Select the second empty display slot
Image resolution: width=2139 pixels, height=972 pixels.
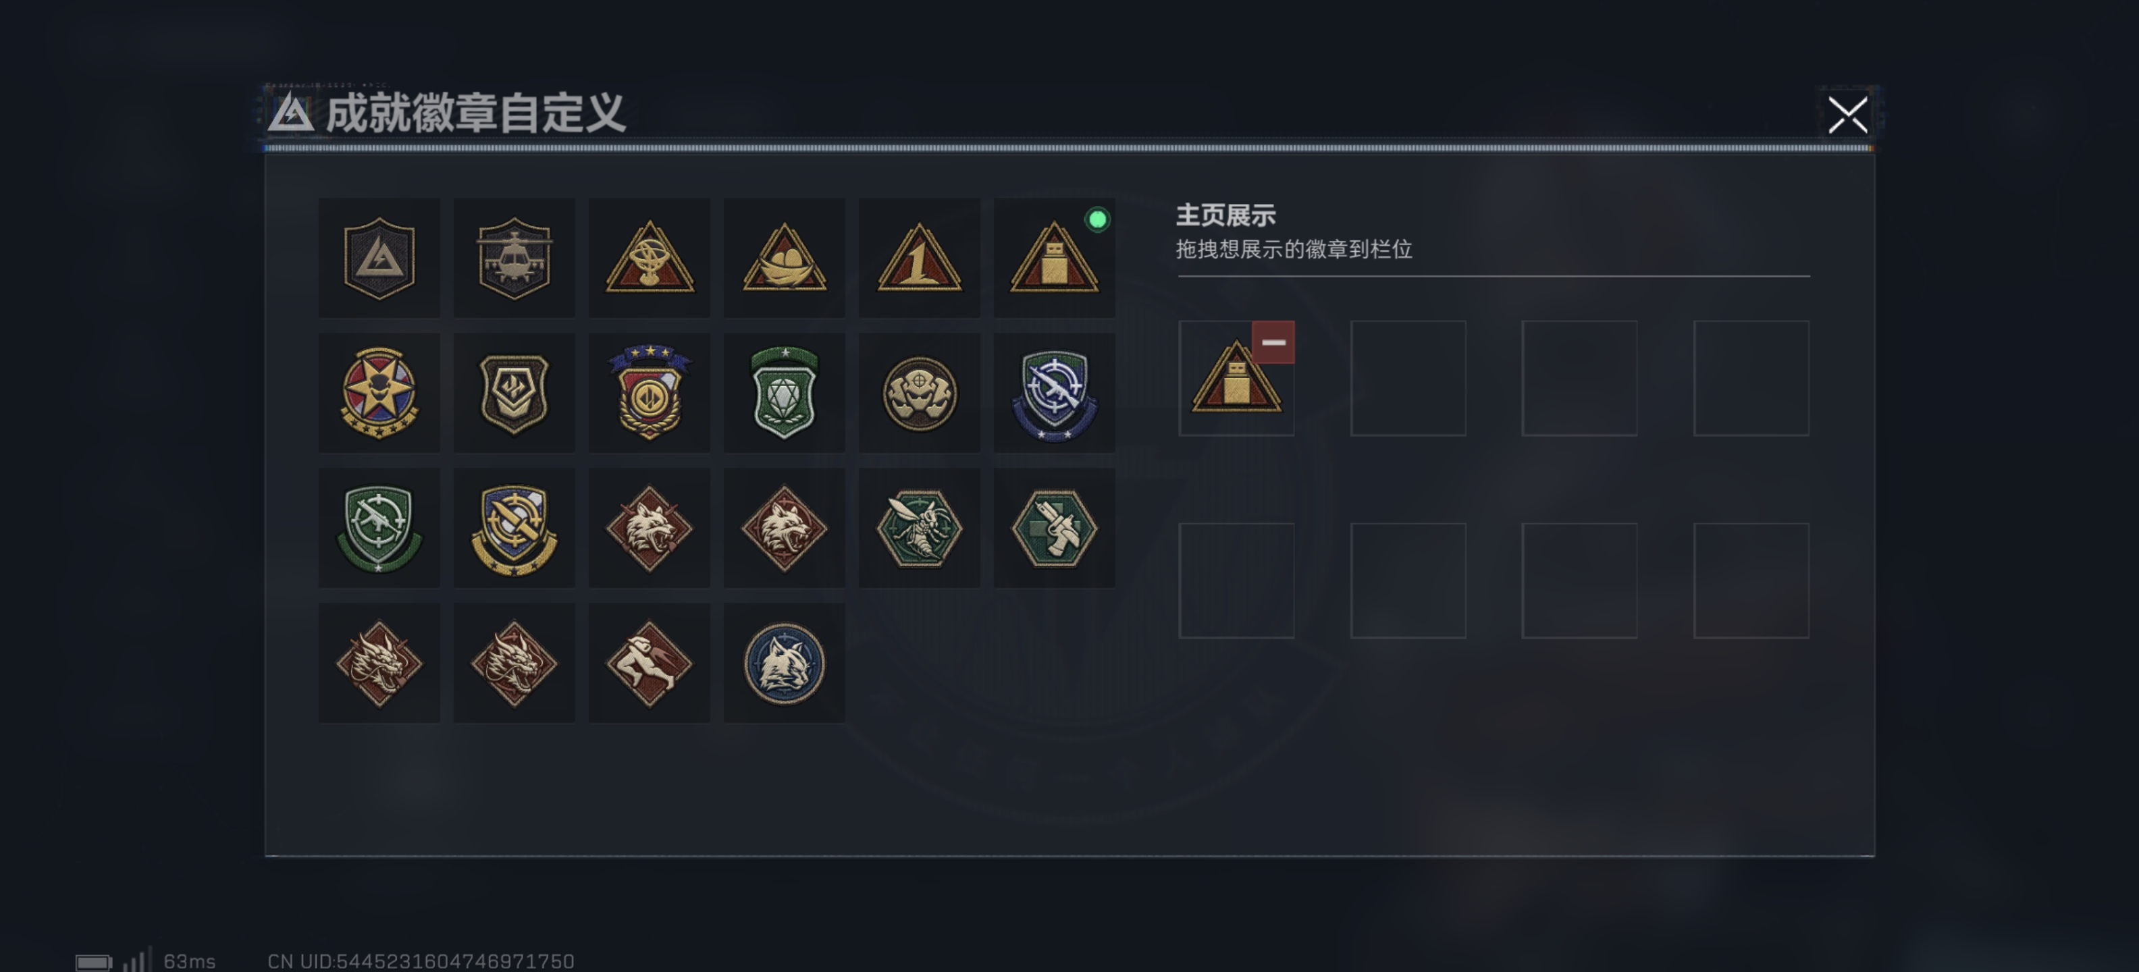tap(1408, 379)
